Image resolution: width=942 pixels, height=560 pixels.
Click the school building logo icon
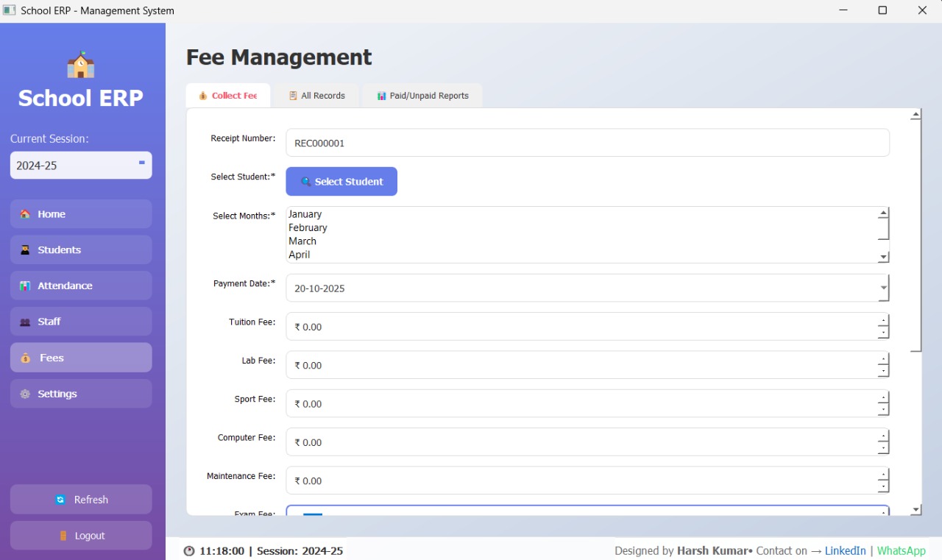point(80,65)
